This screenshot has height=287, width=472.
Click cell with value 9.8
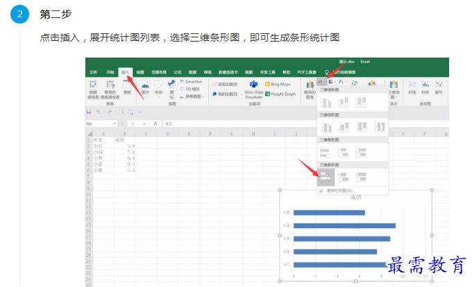click(125, 146)
